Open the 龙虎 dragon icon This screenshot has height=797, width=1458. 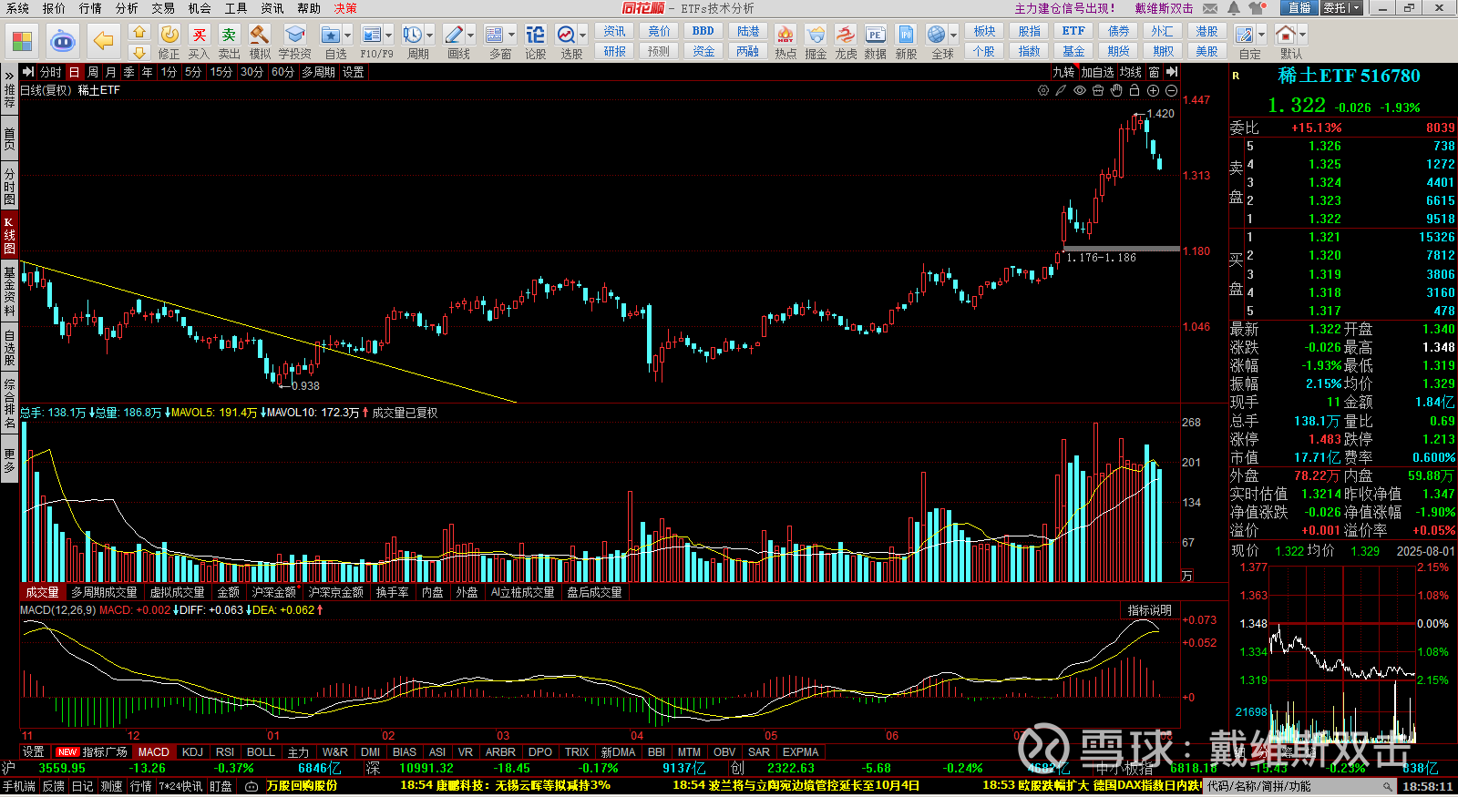846,35
